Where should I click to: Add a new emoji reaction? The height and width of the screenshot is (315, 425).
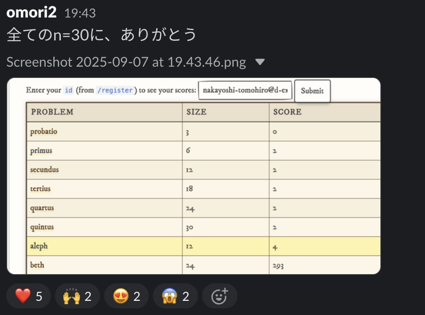pyautogui.click(x=220, y=296)
